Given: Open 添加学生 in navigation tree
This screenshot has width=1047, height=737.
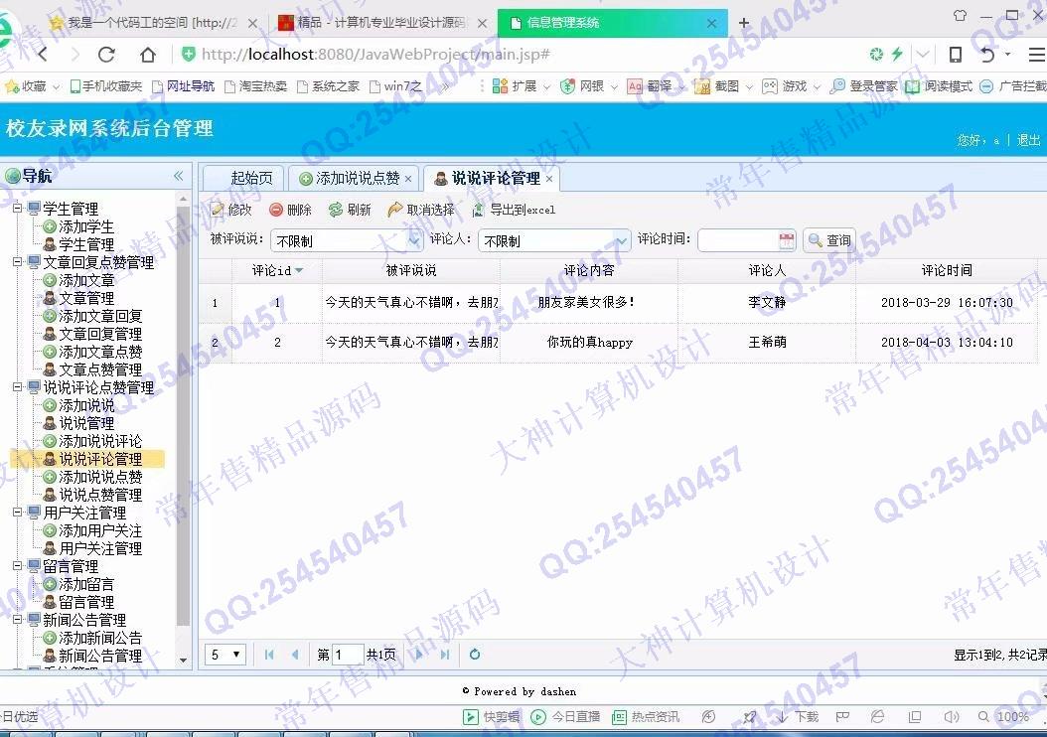Looking at the screenshot, I should [86, 227].
